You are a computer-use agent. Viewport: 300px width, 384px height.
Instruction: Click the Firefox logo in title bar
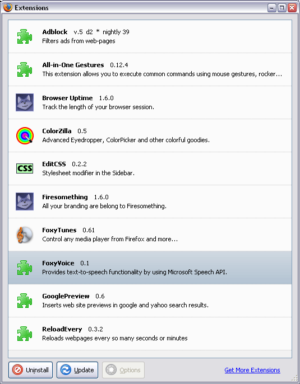click(x=8, y=8)
